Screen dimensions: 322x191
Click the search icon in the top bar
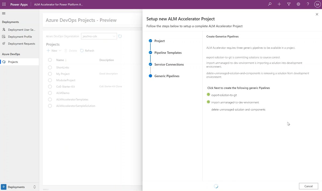269,4
